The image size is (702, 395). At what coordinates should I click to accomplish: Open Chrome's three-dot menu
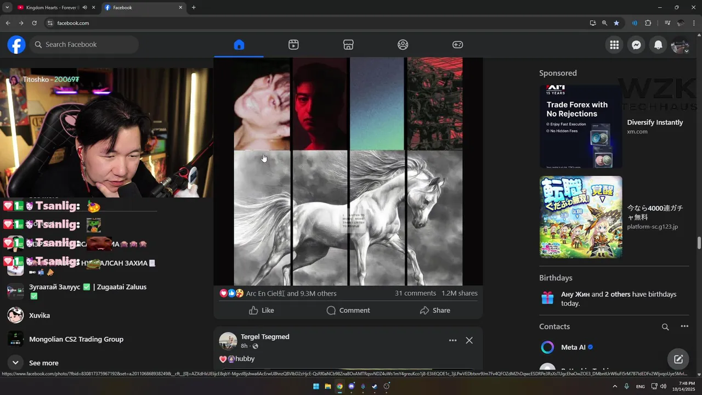pyautogui.click(x=694, y=23)
